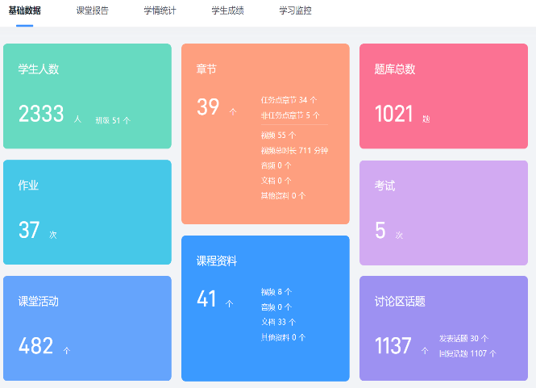Click 任务点章节 34 个 in chapter card
536x388 pixels.
pyautogui.click(x=289, y=100)
